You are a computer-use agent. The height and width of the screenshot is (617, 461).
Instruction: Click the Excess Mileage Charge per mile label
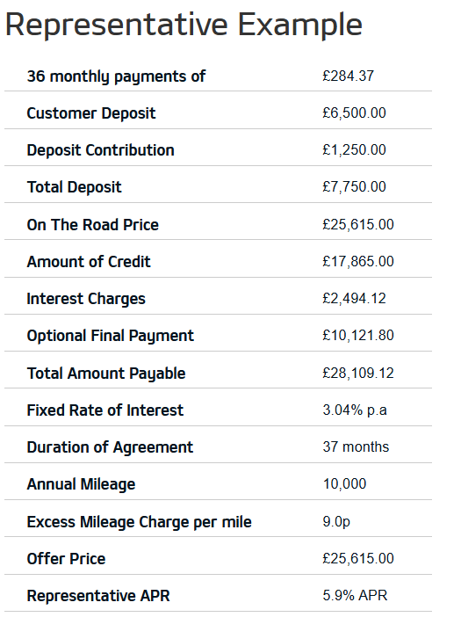coord(139,522)
